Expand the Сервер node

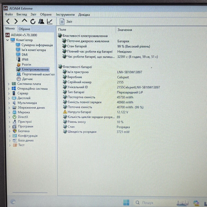9,93
